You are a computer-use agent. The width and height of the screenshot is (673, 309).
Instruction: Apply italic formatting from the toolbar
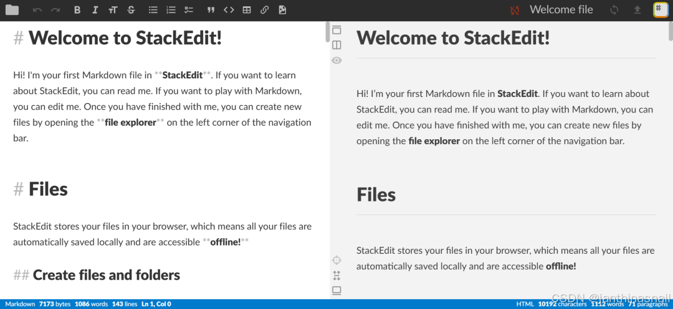click(x=95, y=10)
